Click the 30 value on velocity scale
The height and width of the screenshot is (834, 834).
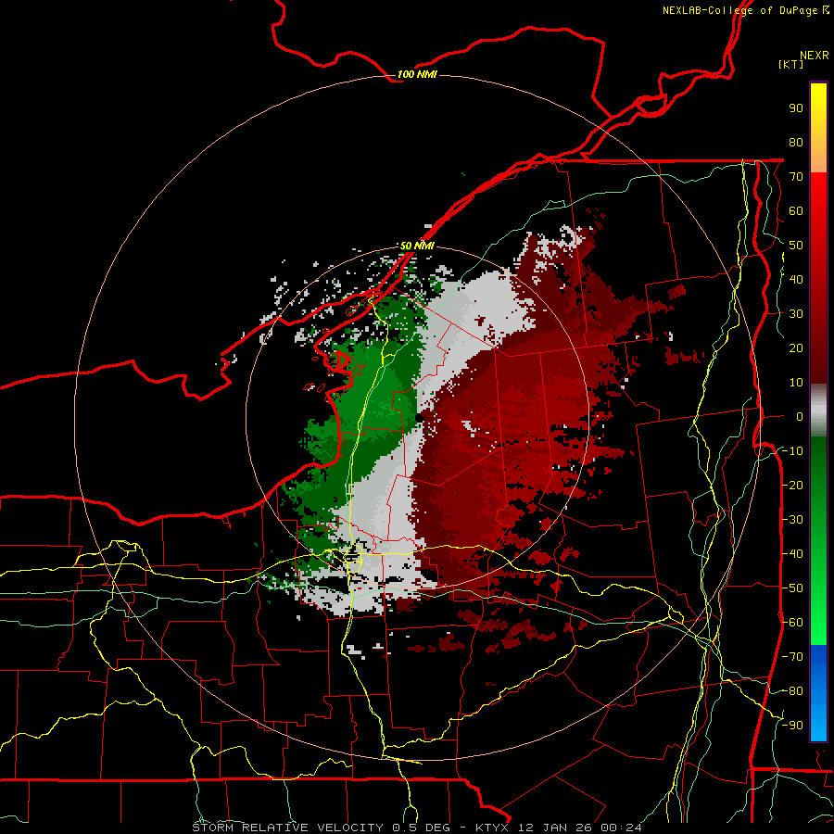pos(796,314)
